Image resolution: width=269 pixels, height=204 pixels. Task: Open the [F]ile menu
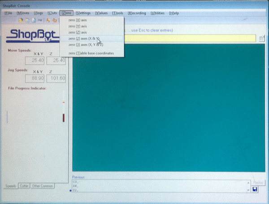[x=8, y=13]
